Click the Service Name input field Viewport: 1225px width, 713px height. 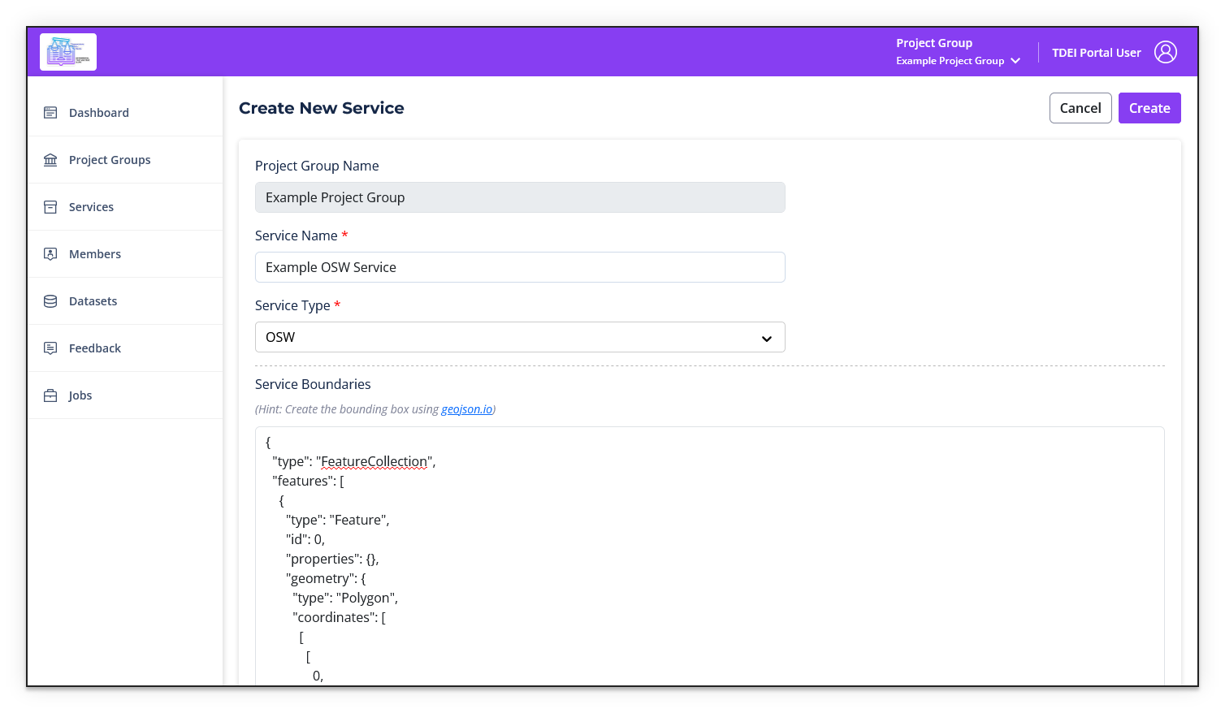click(520, 266)
